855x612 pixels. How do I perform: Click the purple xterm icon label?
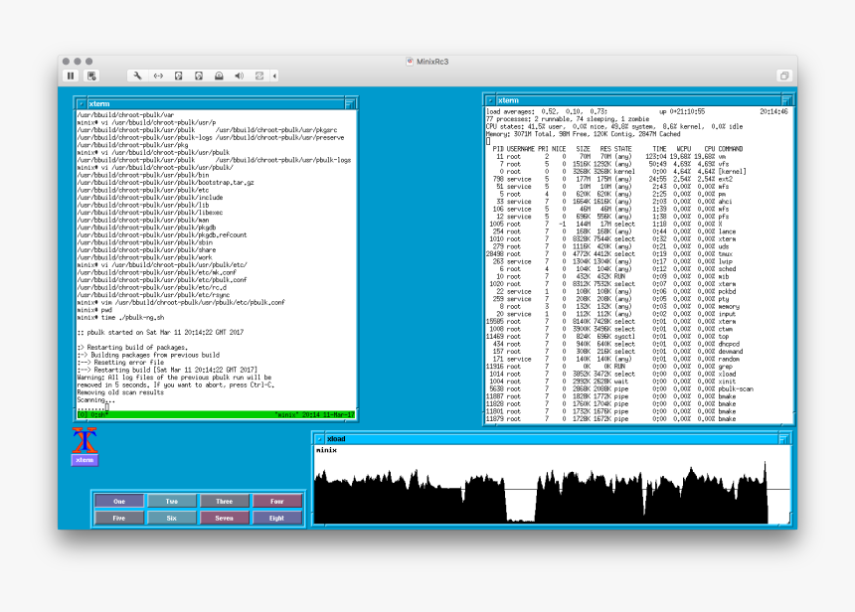click(85, 460)
